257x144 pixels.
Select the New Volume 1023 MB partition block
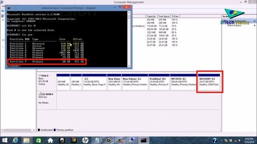tap(114, 82)
